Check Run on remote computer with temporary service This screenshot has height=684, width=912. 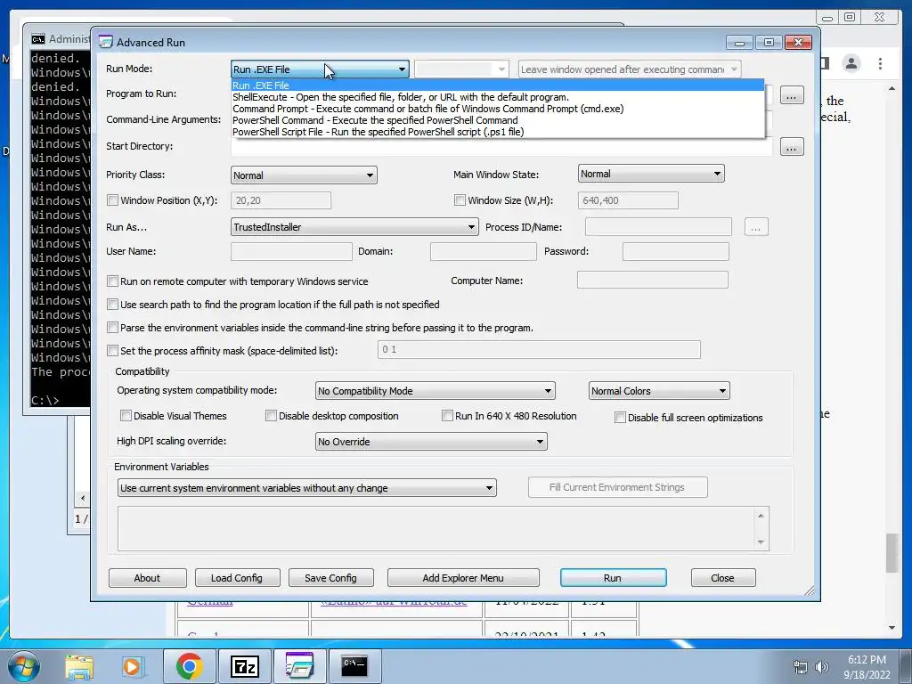click(113, 281)
